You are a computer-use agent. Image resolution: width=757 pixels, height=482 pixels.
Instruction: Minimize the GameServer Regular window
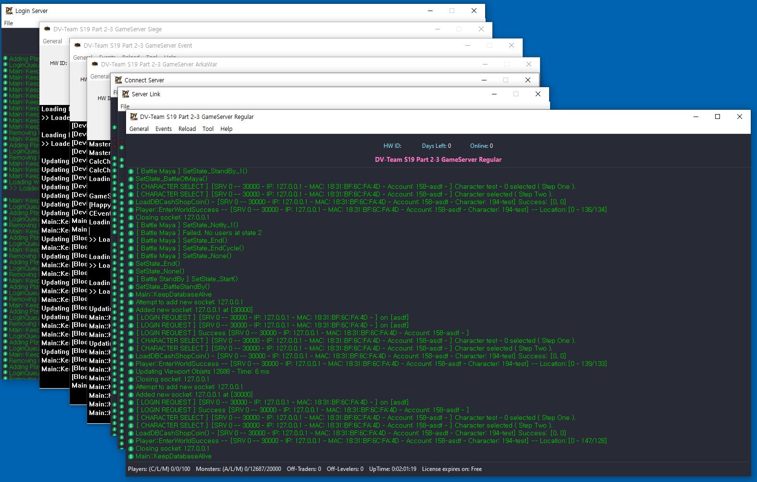pyautogui.click(x=696, y=117)
